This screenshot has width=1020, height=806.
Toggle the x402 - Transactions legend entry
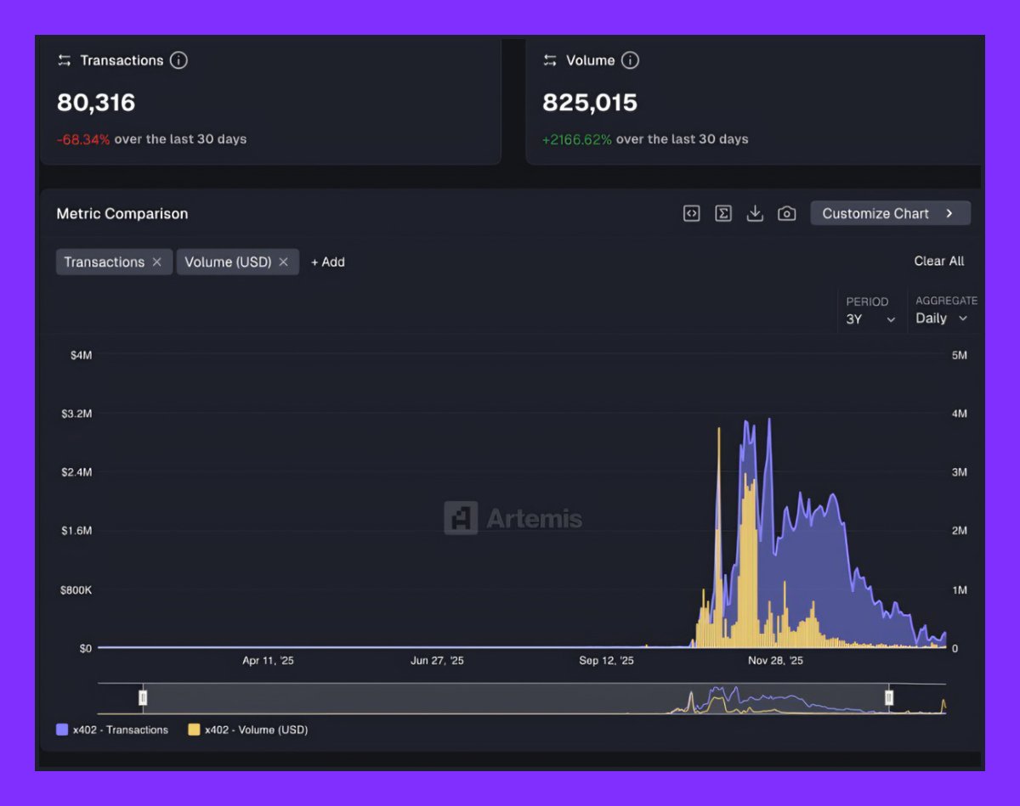point(111,730)
